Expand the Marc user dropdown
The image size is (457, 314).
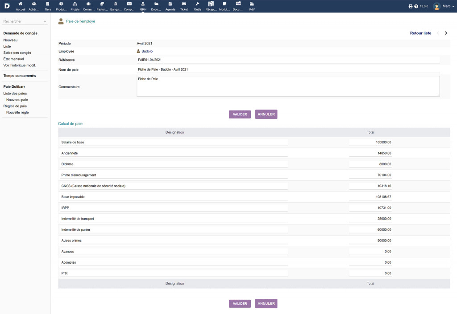[x=444, y=6]
